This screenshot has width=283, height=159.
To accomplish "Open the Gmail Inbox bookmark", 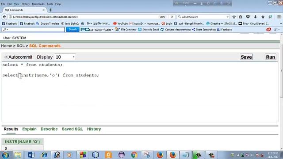I will tap(145, 23).
